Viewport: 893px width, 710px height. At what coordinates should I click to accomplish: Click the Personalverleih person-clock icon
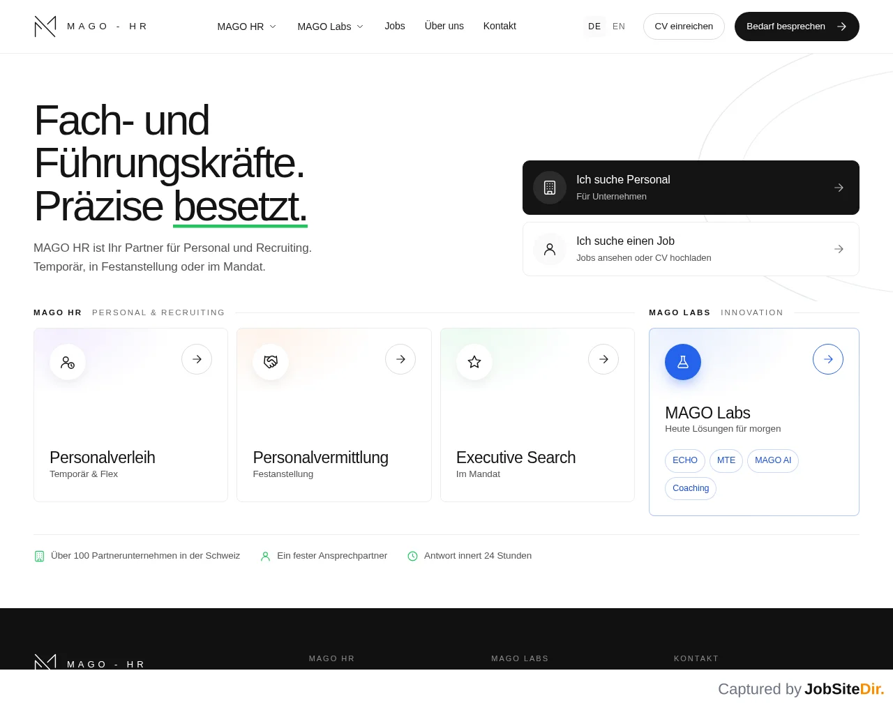(x=68, y=362)
